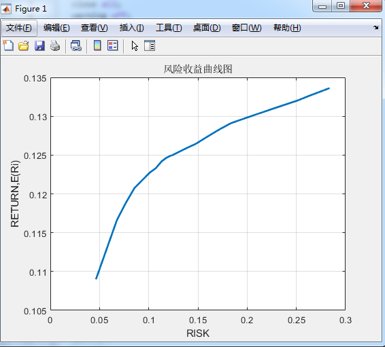
Task: Click the 风险收益曲线图 plot title
Action: tap(198, 69)
